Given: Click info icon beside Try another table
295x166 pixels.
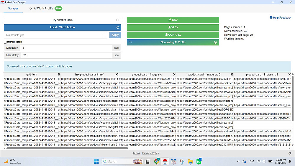Looking at the screenshot, I should (118, 20).
